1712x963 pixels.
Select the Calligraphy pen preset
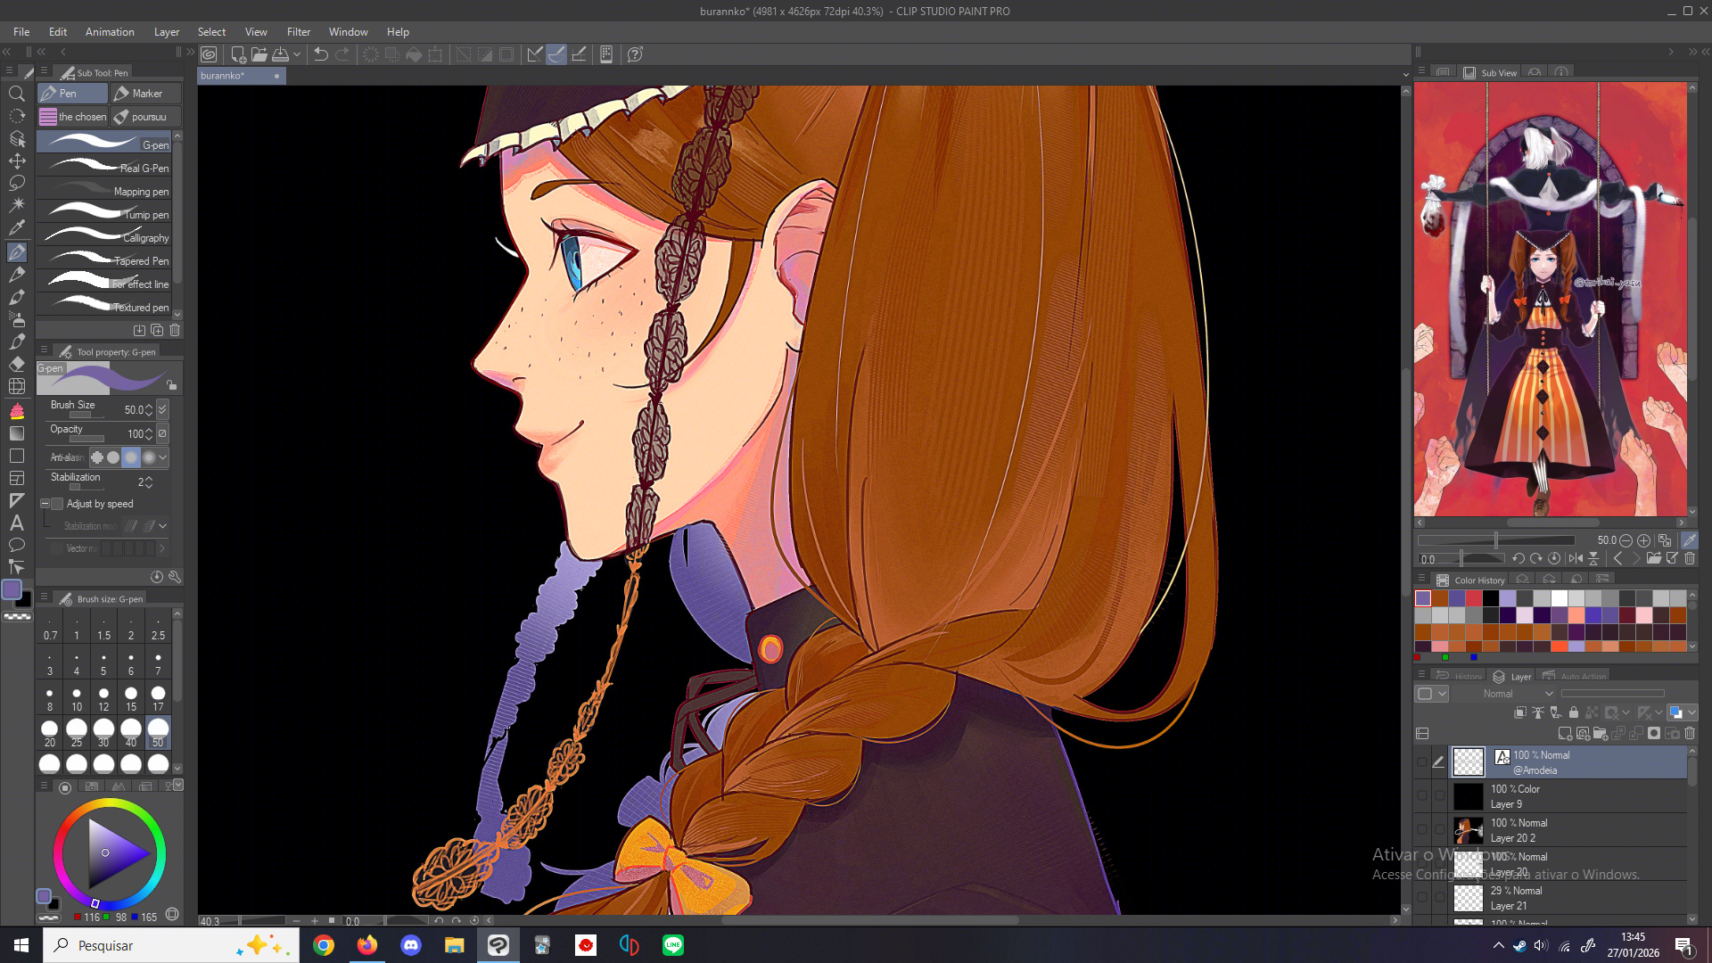pos(107,237)
